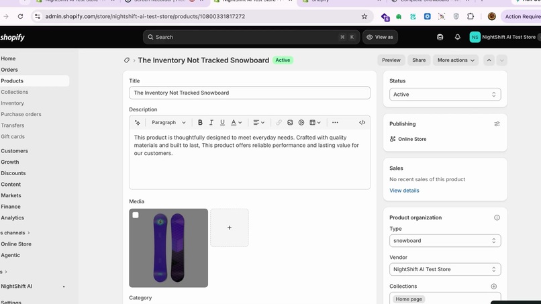This screenshot has width=541, height=304.
Task: Open Transfers in sidebar
Action: [x=13, y=125]
